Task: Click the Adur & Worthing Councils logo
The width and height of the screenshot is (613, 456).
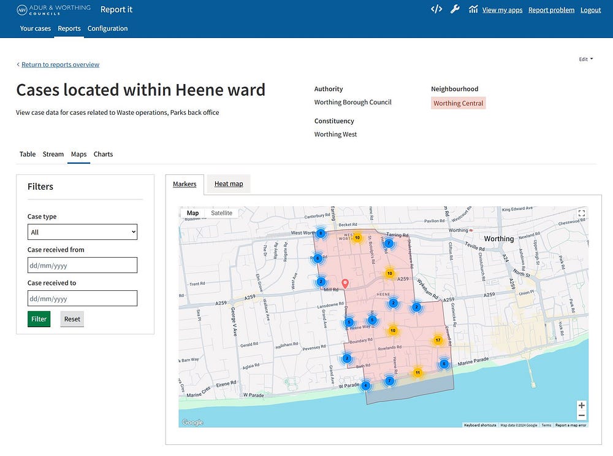Action: point(53,9)
